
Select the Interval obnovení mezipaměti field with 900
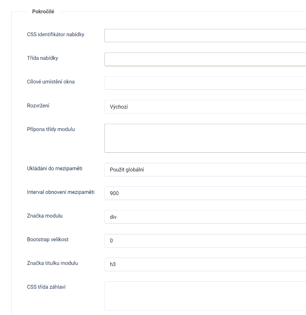(x=205, y=193)
